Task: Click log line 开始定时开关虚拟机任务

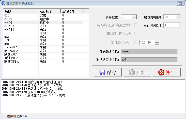Action: (32, 82)
